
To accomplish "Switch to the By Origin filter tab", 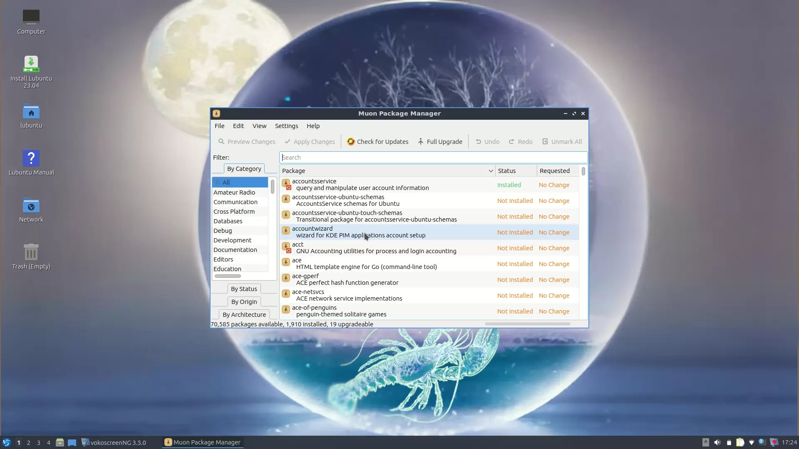I will (x=244, y=301).
